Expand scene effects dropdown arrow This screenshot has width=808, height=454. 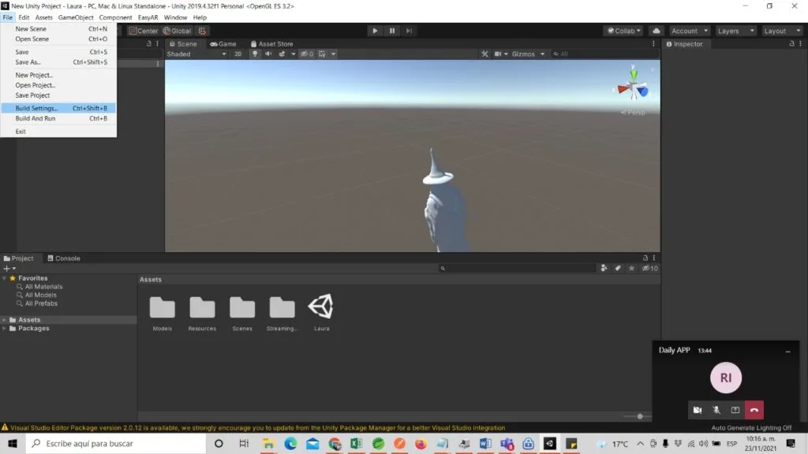coord(294,54)
